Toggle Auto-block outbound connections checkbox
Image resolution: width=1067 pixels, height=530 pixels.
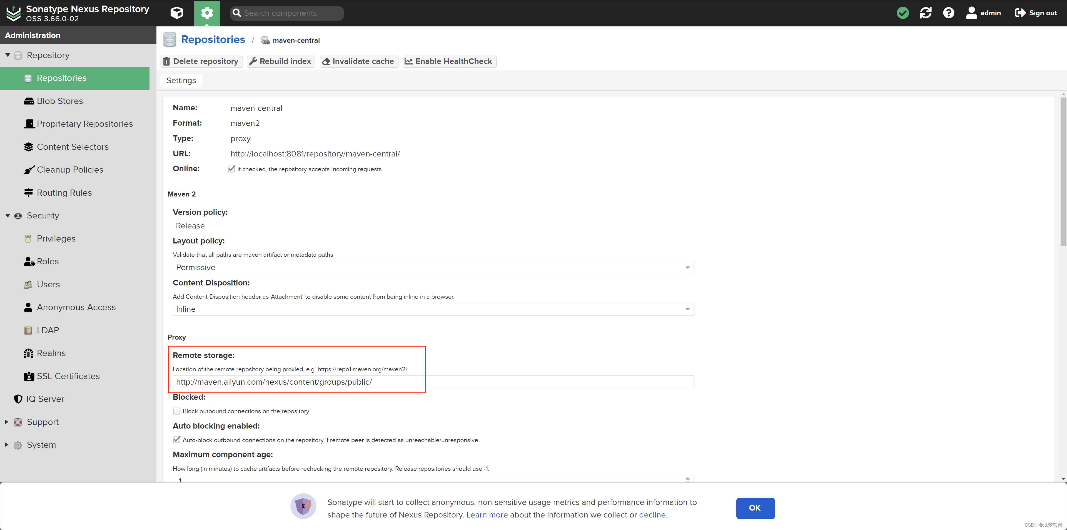pos(176,439)
